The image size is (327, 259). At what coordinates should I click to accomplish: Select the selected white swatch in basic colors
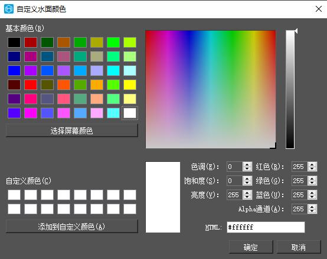[x=130, y=113]
